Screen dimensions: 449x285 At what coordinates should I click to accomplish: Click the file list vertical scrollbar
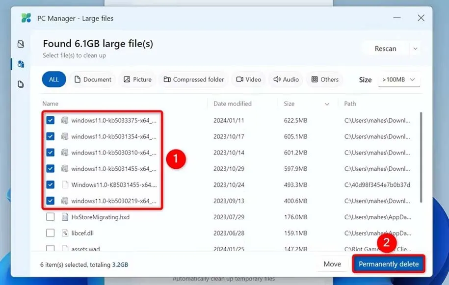click(x=421, y=157)
